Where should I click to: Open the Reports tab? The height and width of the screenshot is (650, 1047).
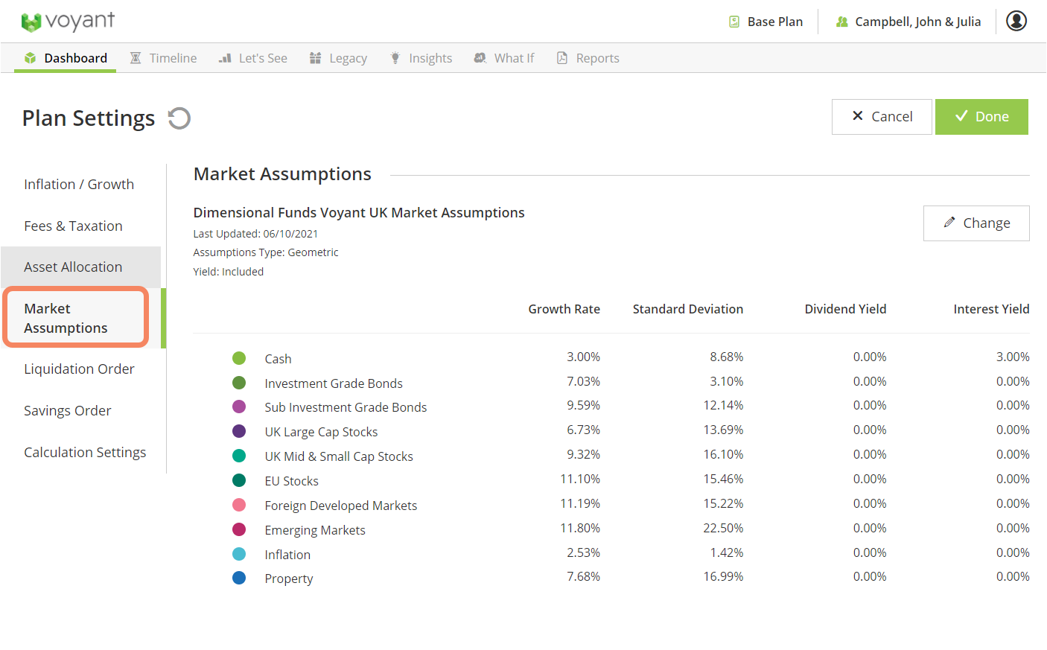(x=588, y=58)
